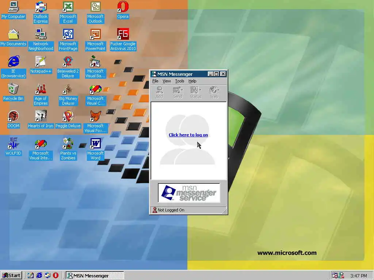Click the 'Click here to log on' link
The height and width of the screenshot is (280, 374).
pyautogui.click(x=188, y=135)
